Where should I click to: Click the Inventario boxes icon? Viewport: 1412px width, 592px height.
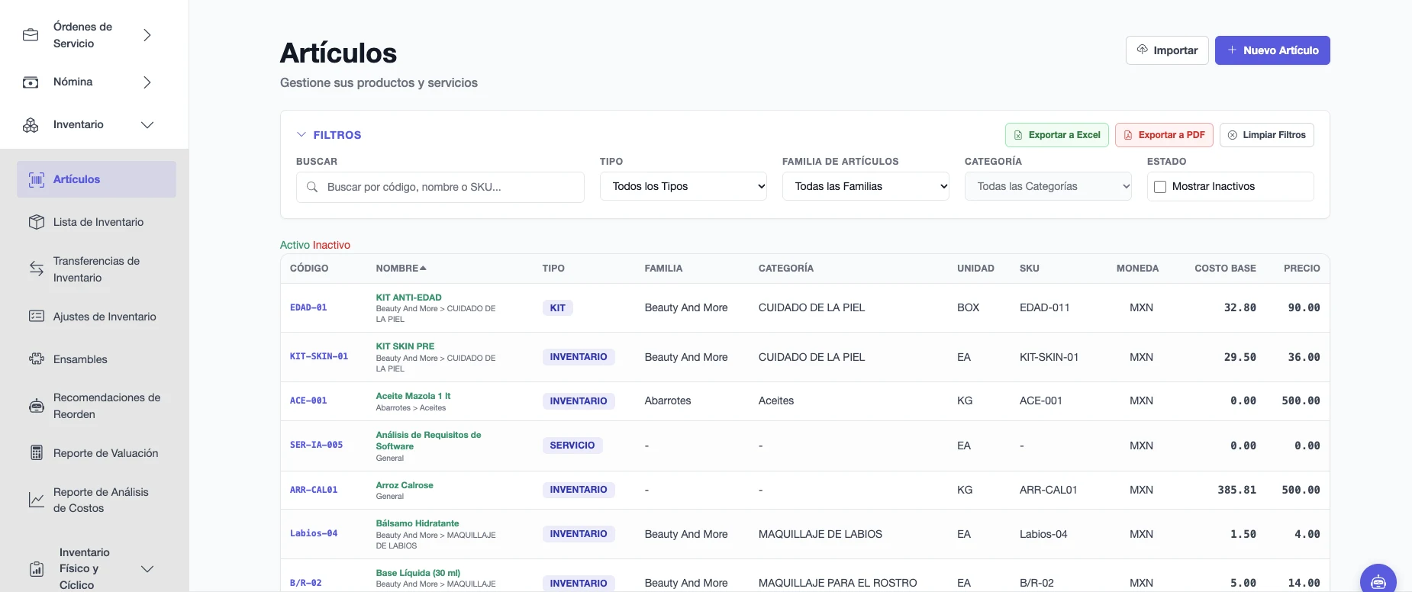31,125
